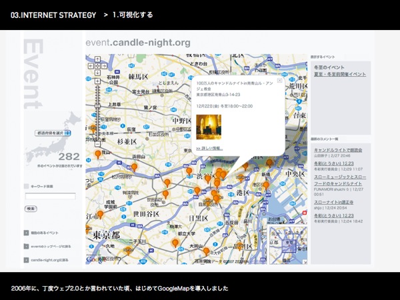
Task: Open the スローナイトin源正寺 comment
Action: click(x=334, y=202)
